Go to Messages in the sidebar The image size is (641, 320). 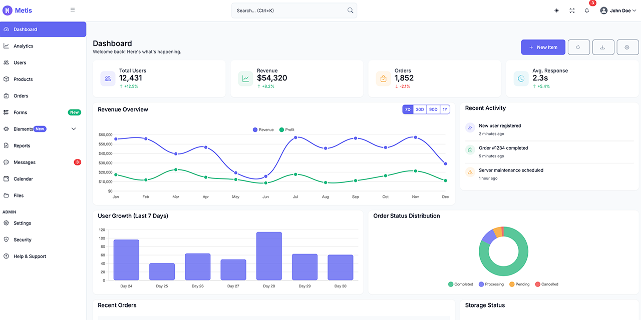[x=25, y=162]
